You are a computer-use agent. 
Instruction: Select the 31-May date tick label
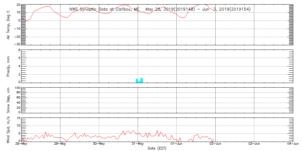coord(138,144)
